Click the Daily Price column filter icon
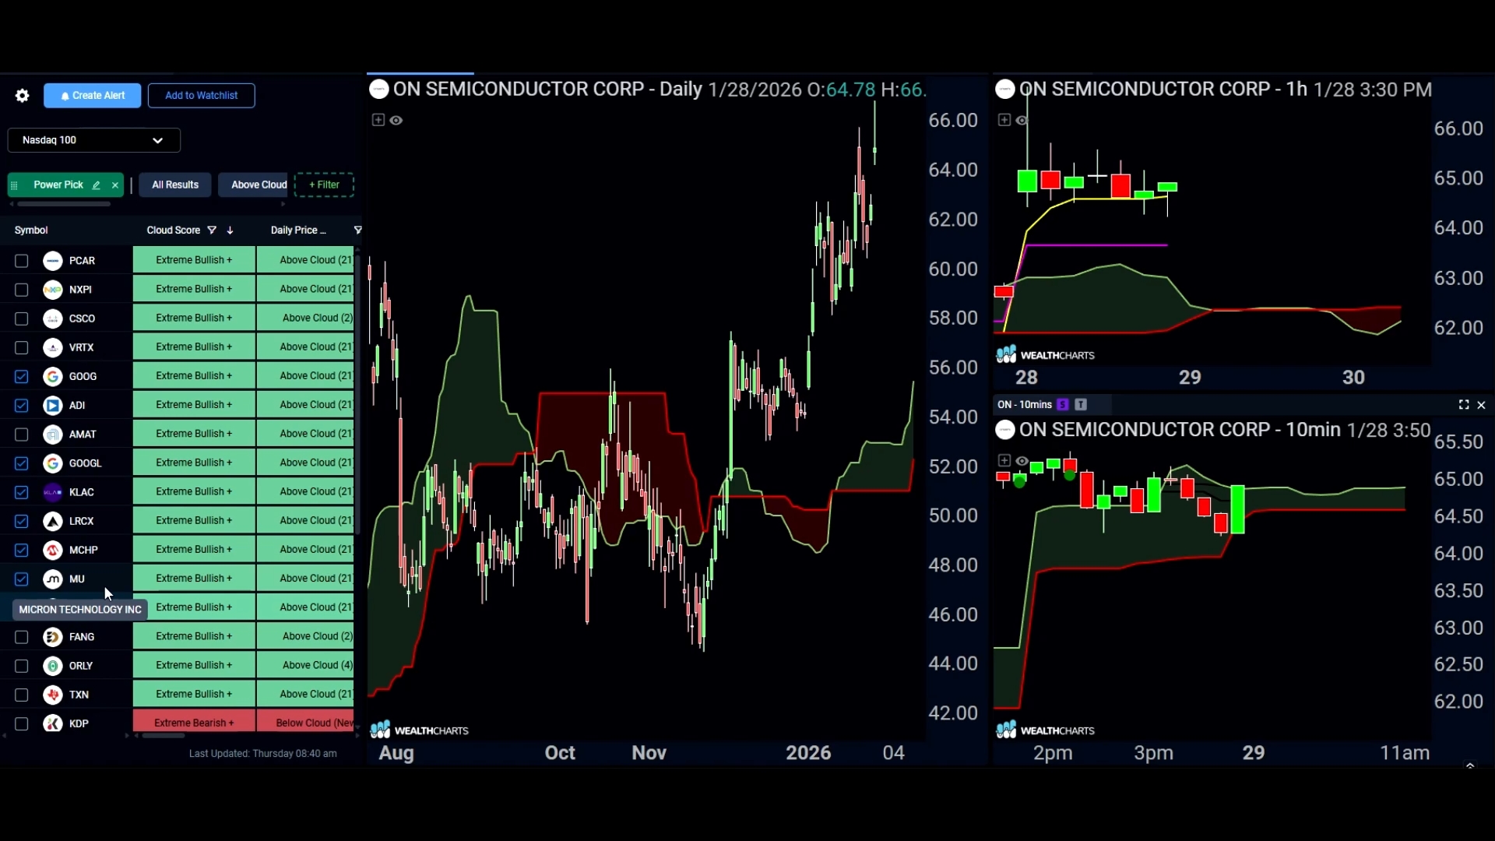The width and height of the screenshot is (1495, 841). 357,230
